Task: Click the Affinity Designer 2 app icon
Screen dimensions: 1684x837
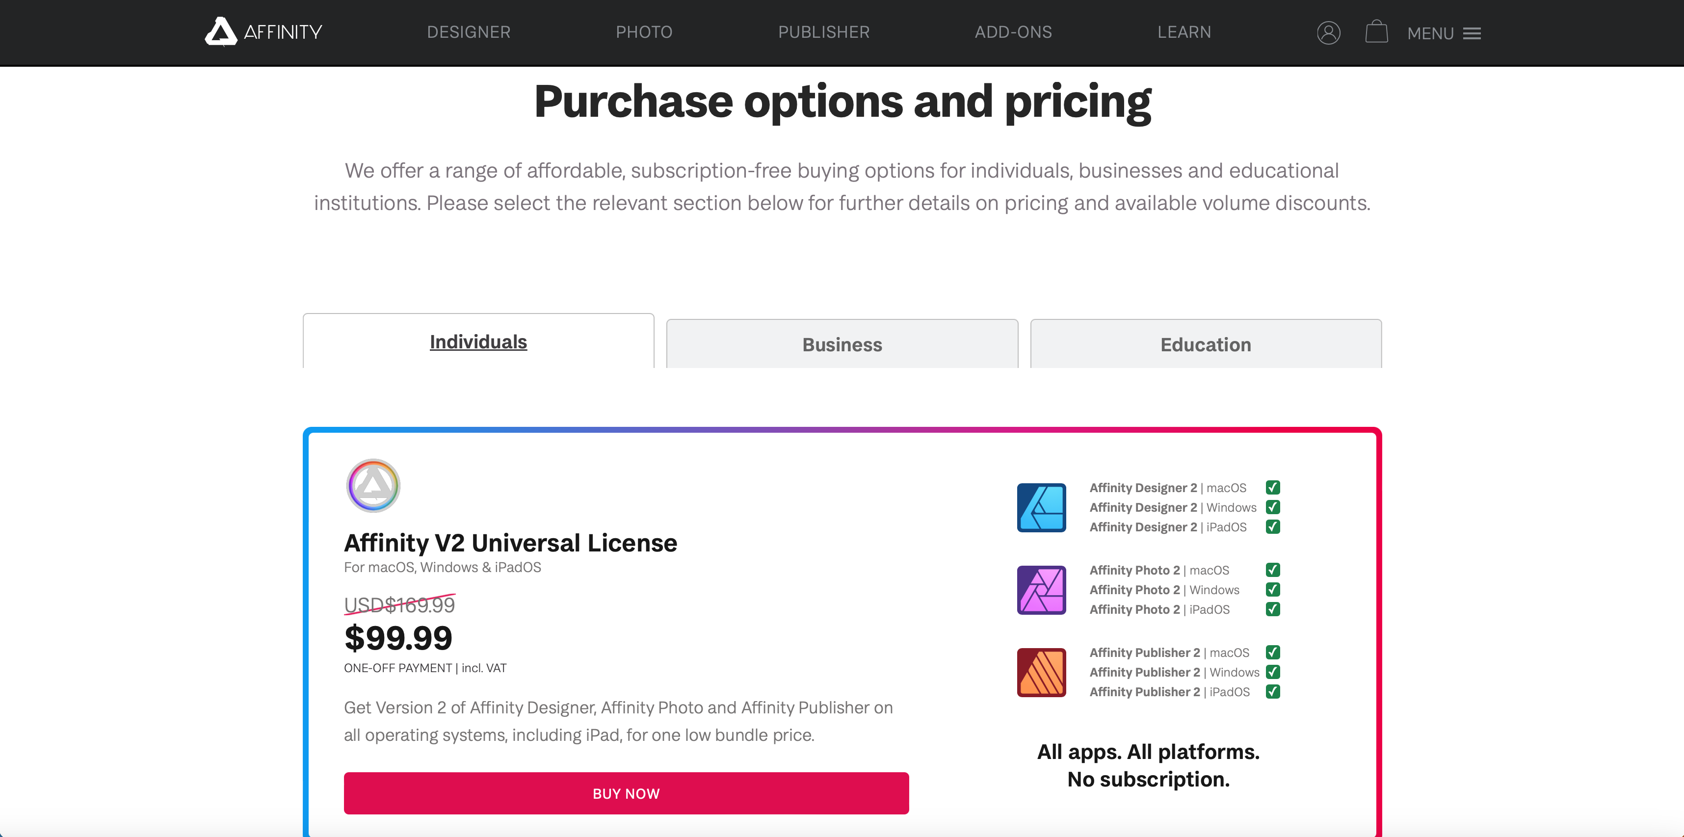Action: coord(1041,507)
